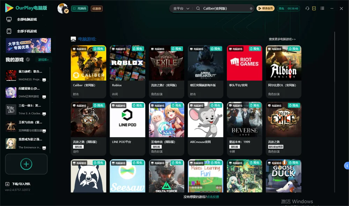Open 王权与自由 game entry
Viewport: 349px width, 206px height.
coord(26,126)
